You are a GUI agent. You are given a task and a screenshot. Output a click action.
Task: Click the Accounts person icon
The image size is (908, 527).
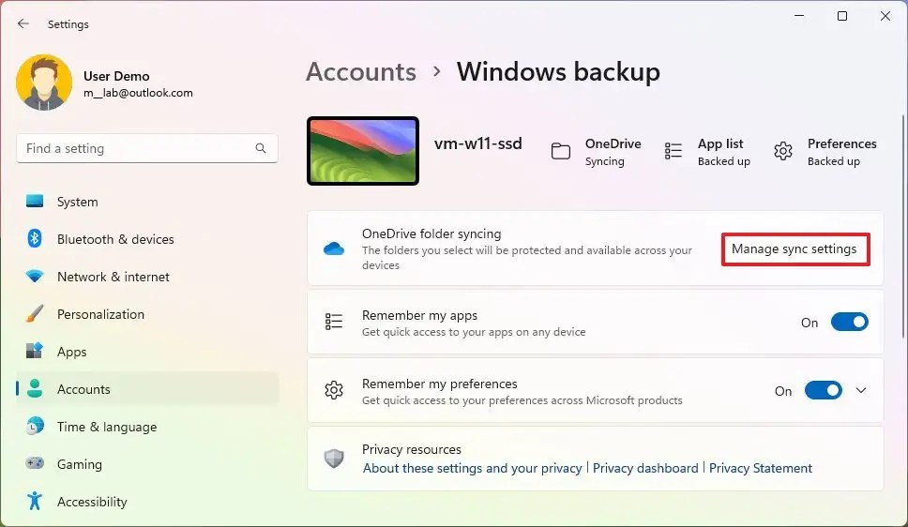tap(35, 388)
